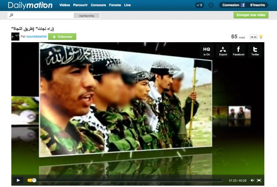
Task: Click the clock history icon in header
Action: pyautogui.click(x=211, y=5)
